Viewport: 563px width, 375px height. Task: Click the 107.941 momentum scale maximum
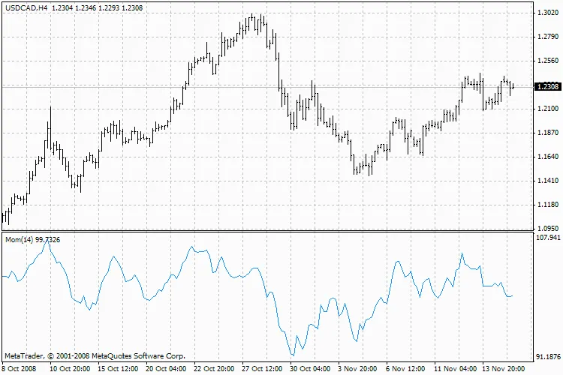pos(546,238)
